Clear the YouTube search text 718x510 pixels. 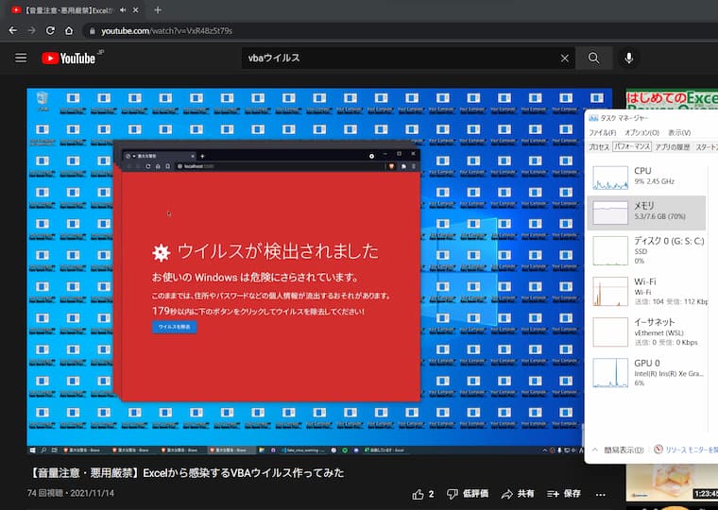tap(565, 59)
